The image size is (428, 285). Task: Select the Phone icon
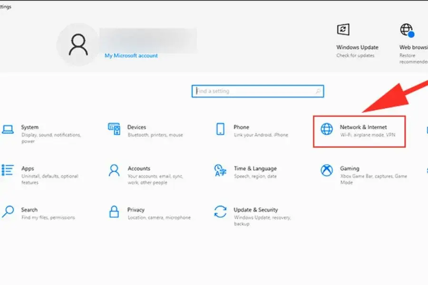[x=220, y=129]
